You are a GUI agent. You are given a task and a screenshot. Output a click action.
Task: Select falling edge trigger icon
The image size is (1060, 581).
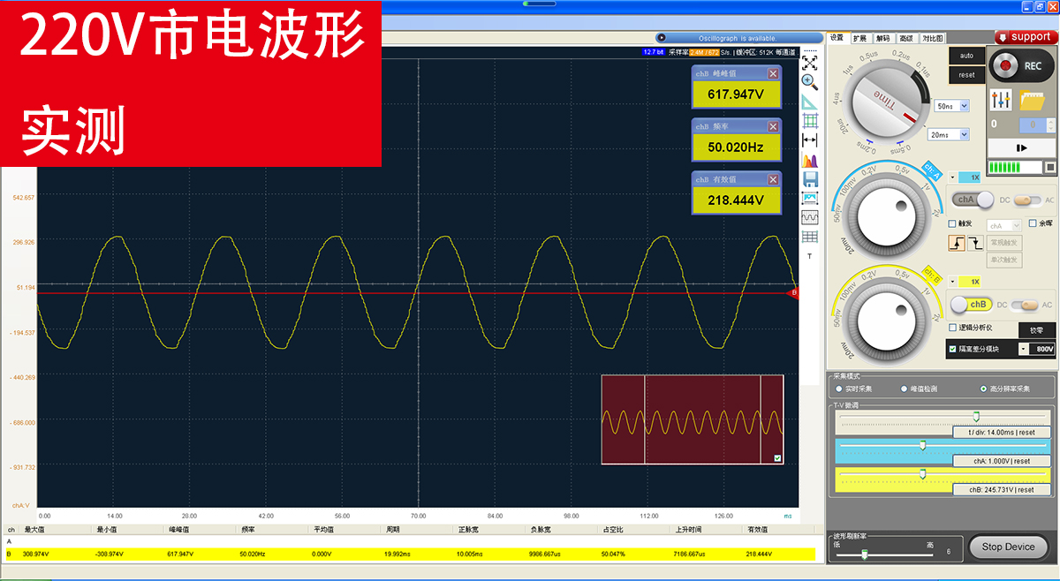tap(974, 243)
